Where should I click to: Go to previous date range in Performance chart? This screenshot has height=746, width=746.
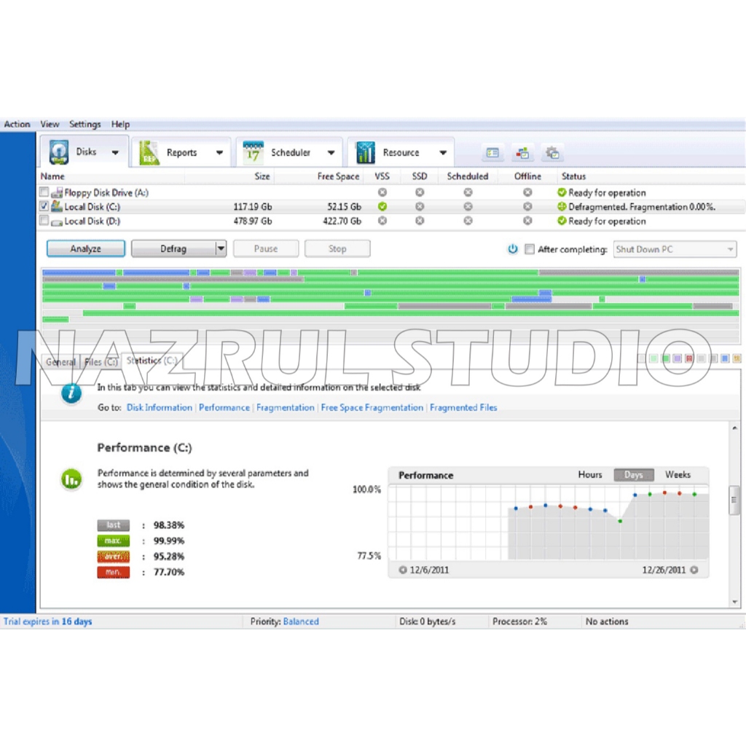(403, 570)
